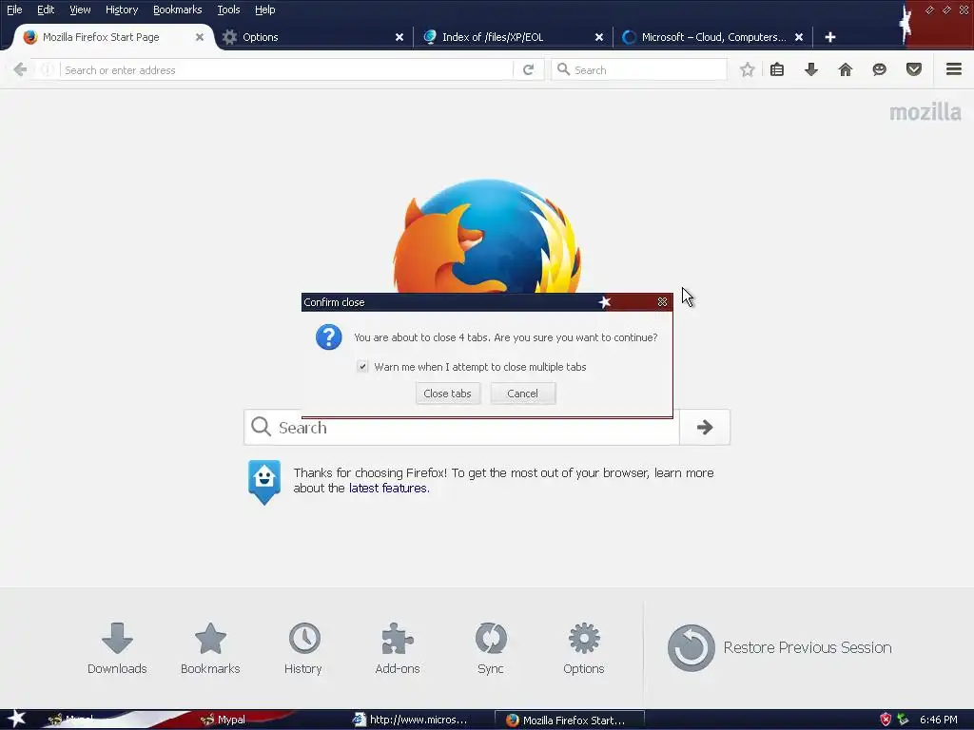
Task: Submit start page search arrow
Action: [x=705, y=427]
